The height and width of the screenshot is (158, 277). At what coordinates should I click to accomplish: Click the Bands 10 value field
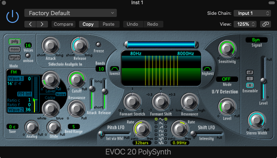[101, 69]
